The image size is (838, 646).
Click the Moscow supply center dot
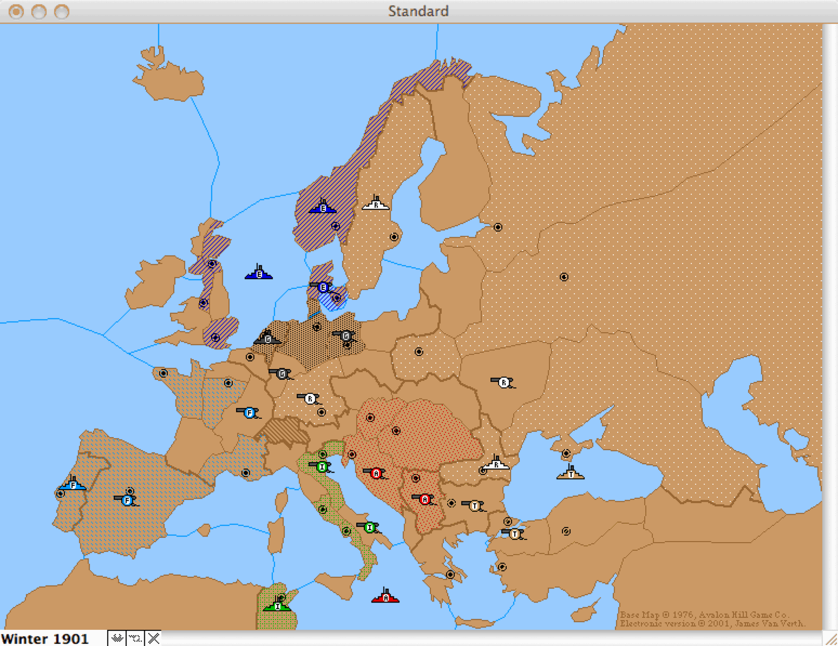(x=564, y=277)
